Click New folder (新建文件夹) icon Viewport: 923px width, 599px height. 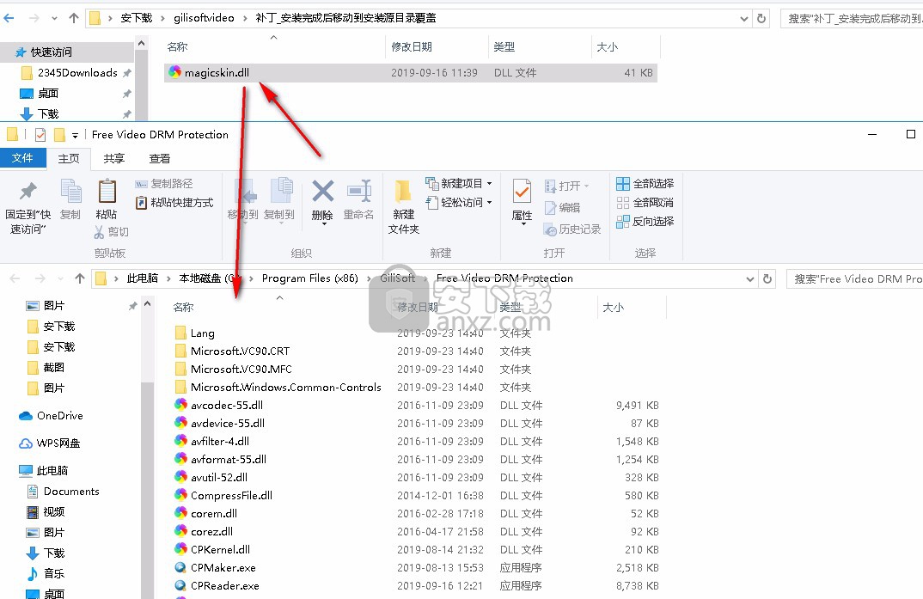(x=403, y=192)
